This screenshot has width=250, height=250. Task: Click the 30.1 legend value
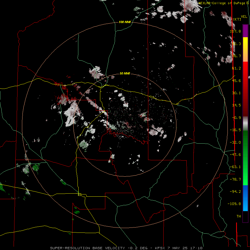coord(236,93)
